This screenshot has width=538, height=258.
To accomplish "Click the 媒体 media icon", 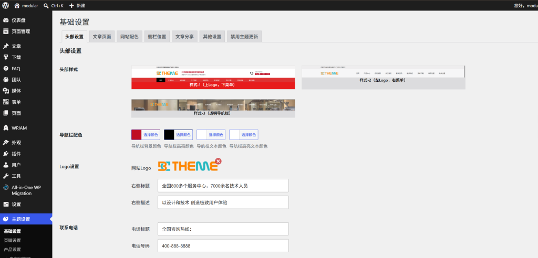I will pyautogui.click(x=6, y=91).
